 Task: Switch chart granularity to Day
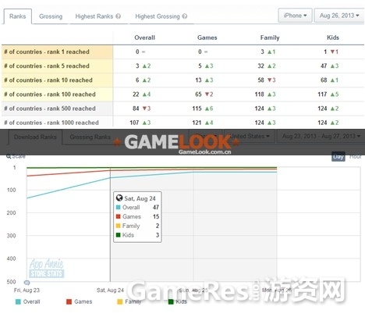click(338, 156)
